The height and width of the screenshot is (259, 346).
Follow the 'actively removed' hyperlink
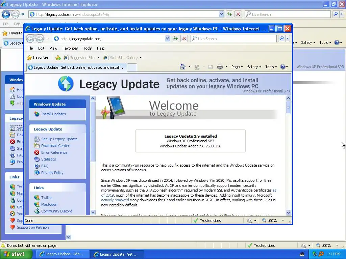115,200
